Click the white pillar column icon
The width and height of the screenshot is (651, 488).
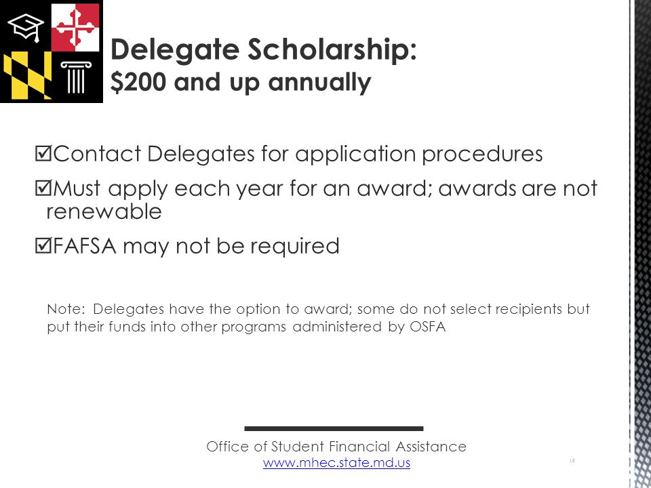click(x=76, y=77)
